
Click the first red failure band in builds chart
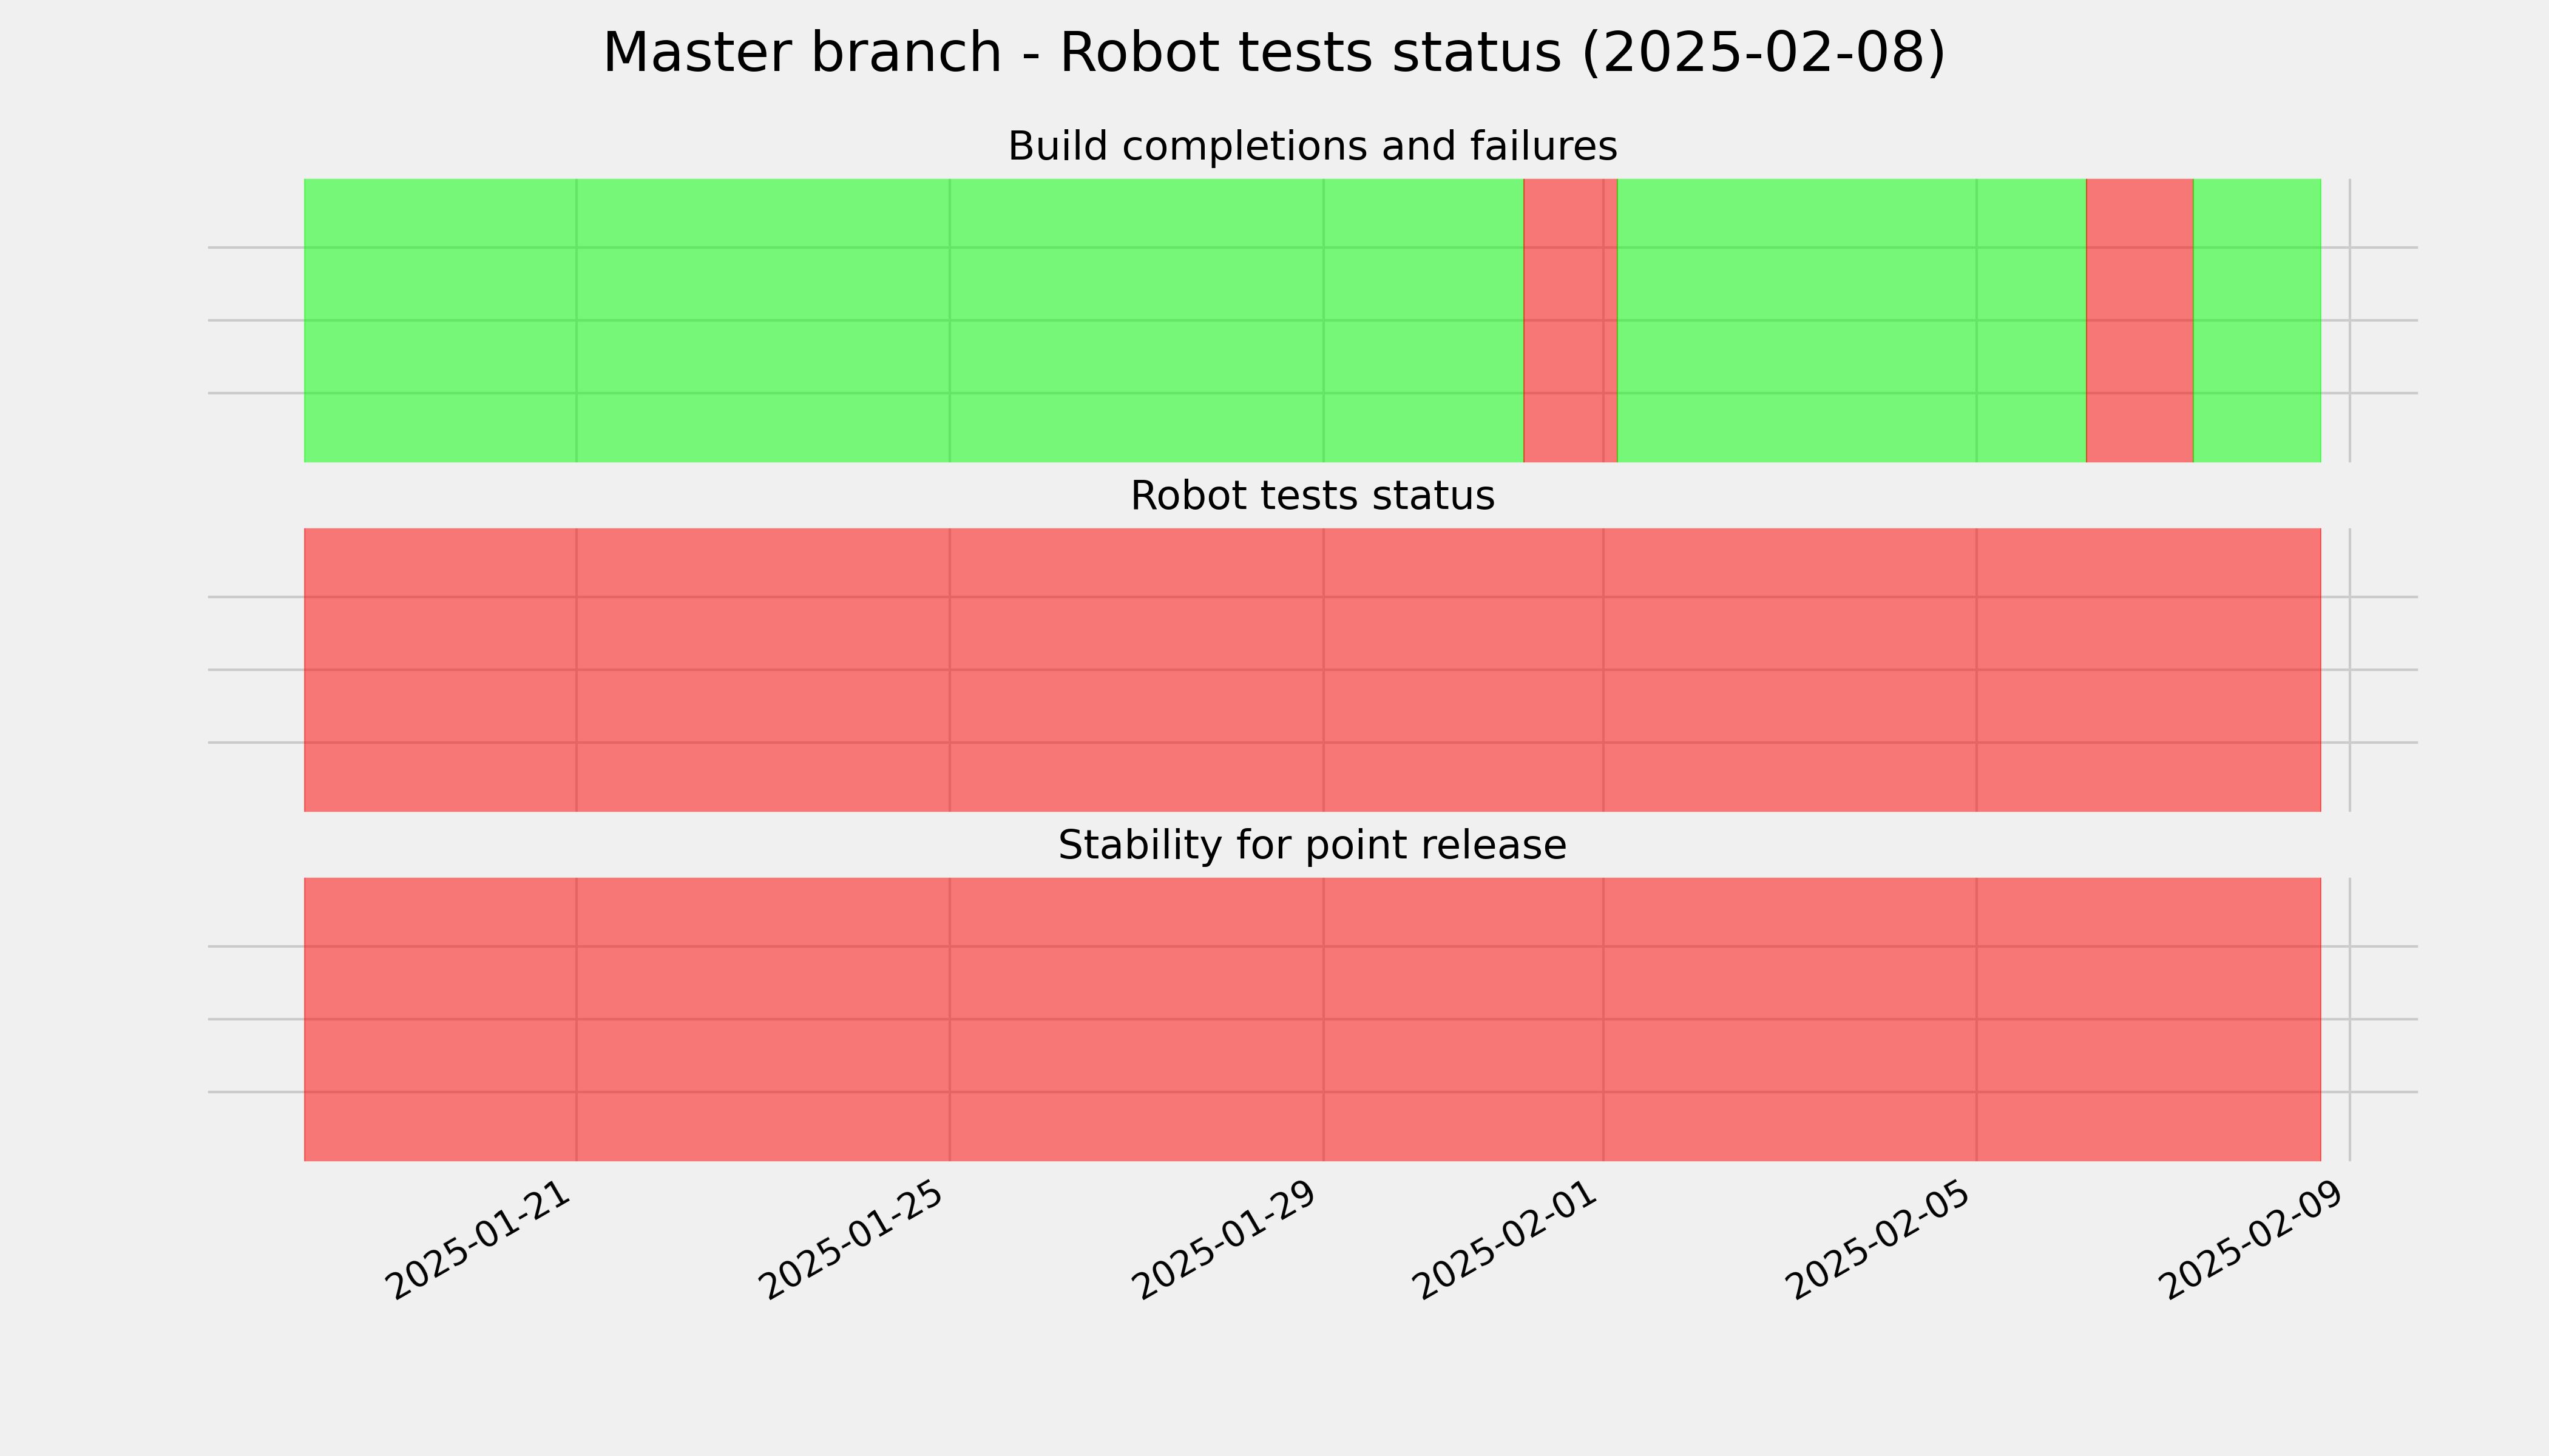(x=1569, y=320)
